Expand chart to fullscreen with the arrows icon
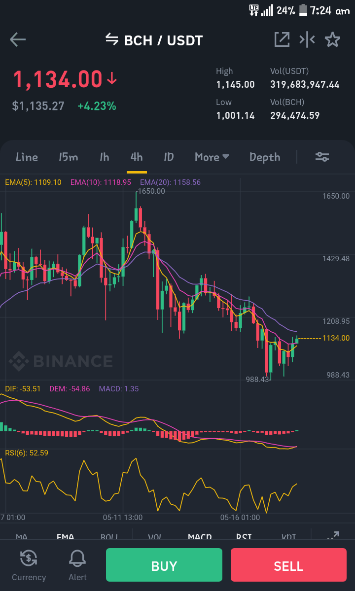Viewport: 355px width, 591px height. click(x=333, y=536)
